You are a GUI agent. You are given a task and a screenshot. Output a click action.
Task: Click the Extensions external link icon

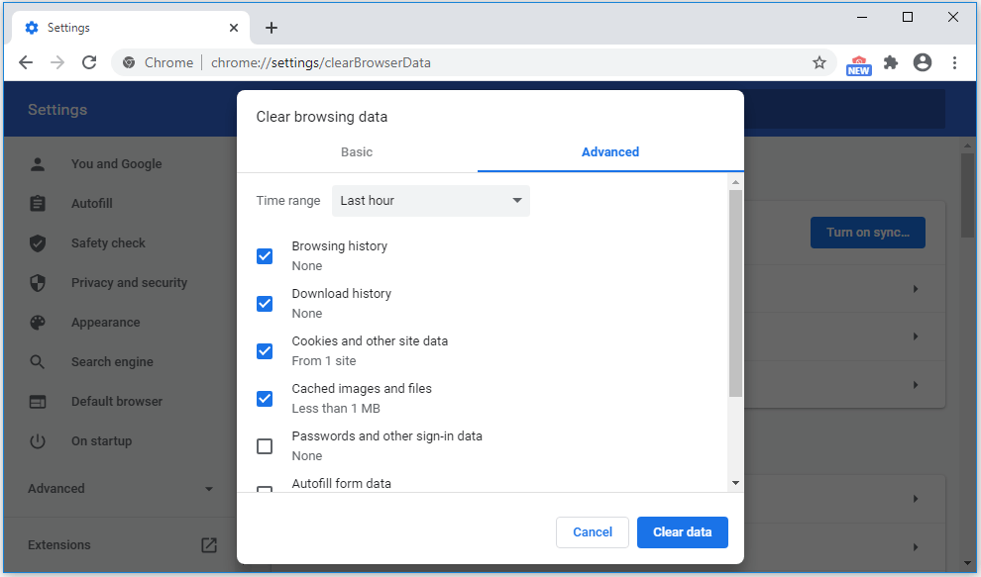point(209,545)
